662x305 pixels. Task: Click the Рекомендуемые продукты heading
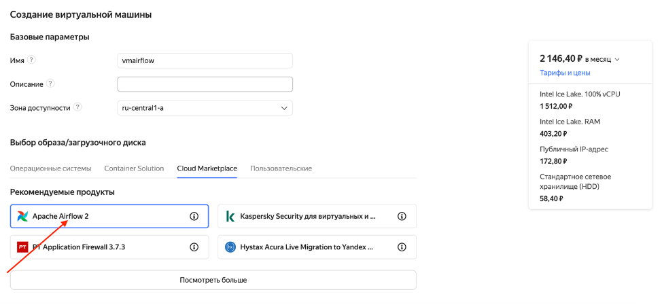[x=62, y=192]
